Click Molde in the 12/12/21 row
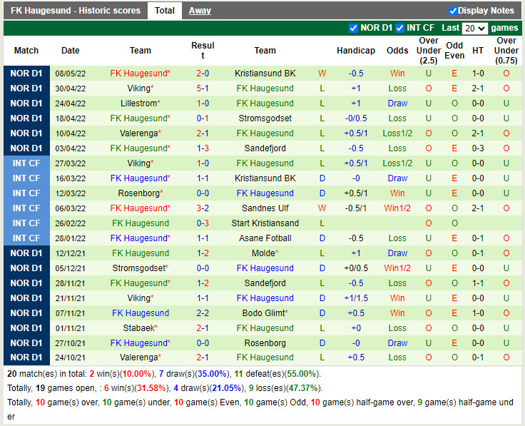 click(x=265, y=253)
